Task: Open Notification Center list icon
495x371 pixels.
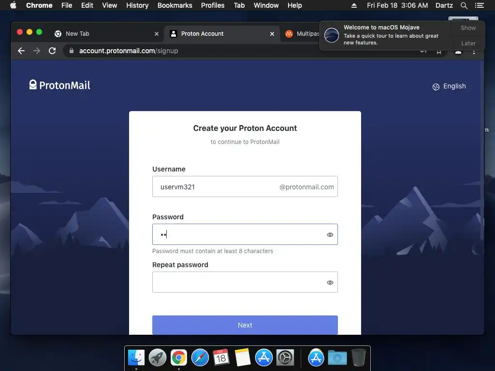Action: 479,5
